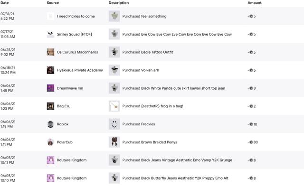Click Purchased Volkan arh description link

pyautogui.click(x=141, y=70)
